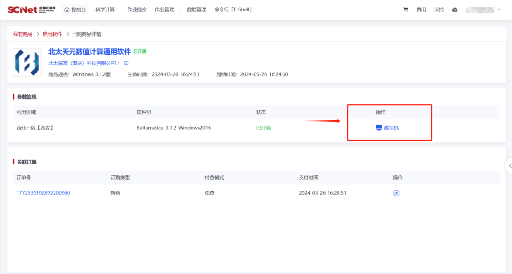Click the cloud upload icon
512x274 pixels.
(455, 9)
